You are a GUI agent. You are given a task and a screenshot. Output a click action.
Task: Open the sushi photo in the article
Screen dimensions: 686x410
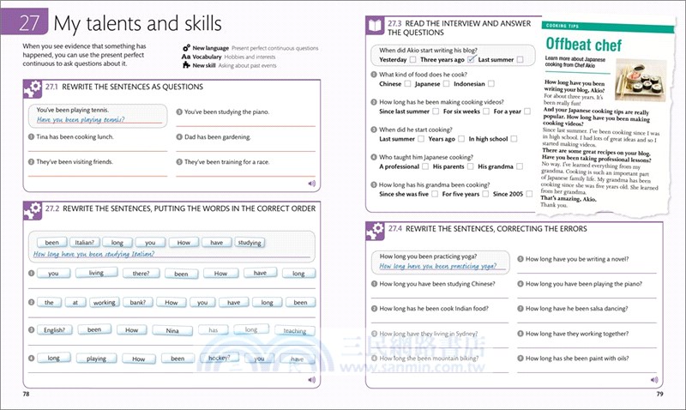click(641, 80)
